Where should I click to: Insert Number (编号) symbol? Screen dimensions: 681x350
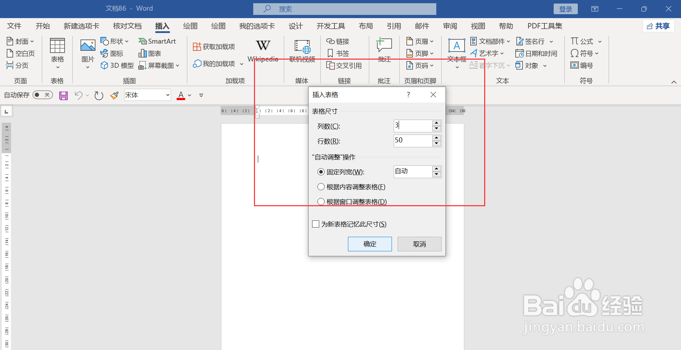coord(582,66)
